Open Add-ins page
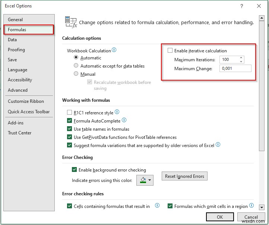The image size is (269, 225). [x=29, y=123]
